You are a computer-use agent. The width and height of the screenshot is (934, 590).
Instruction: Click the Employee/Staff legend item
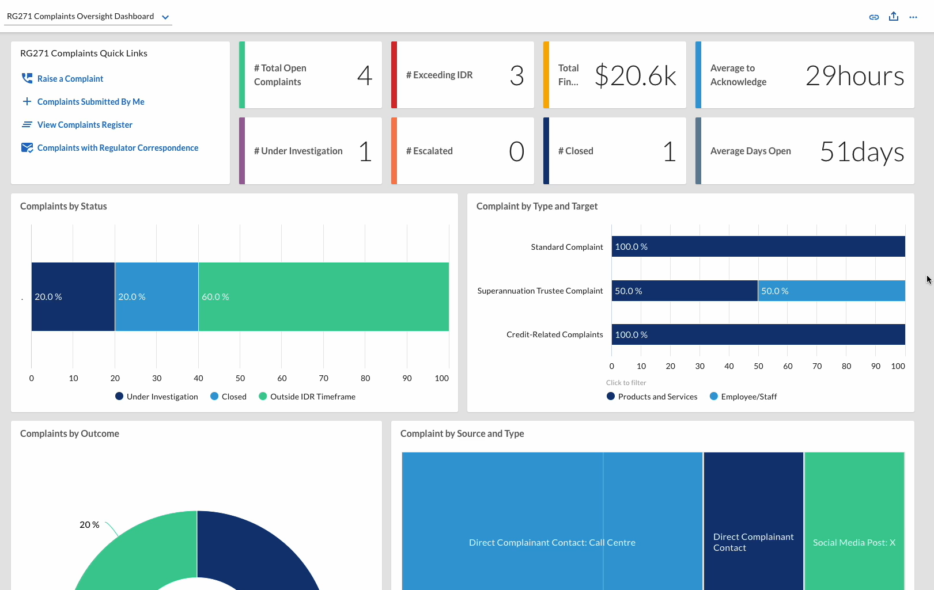coord(743,397)
